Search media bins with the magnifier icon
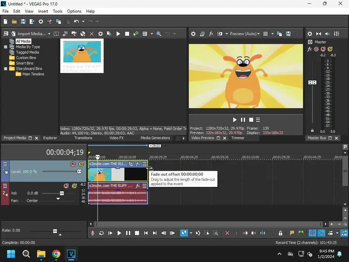This screenshot has width=349, height=262. [159, 34]
